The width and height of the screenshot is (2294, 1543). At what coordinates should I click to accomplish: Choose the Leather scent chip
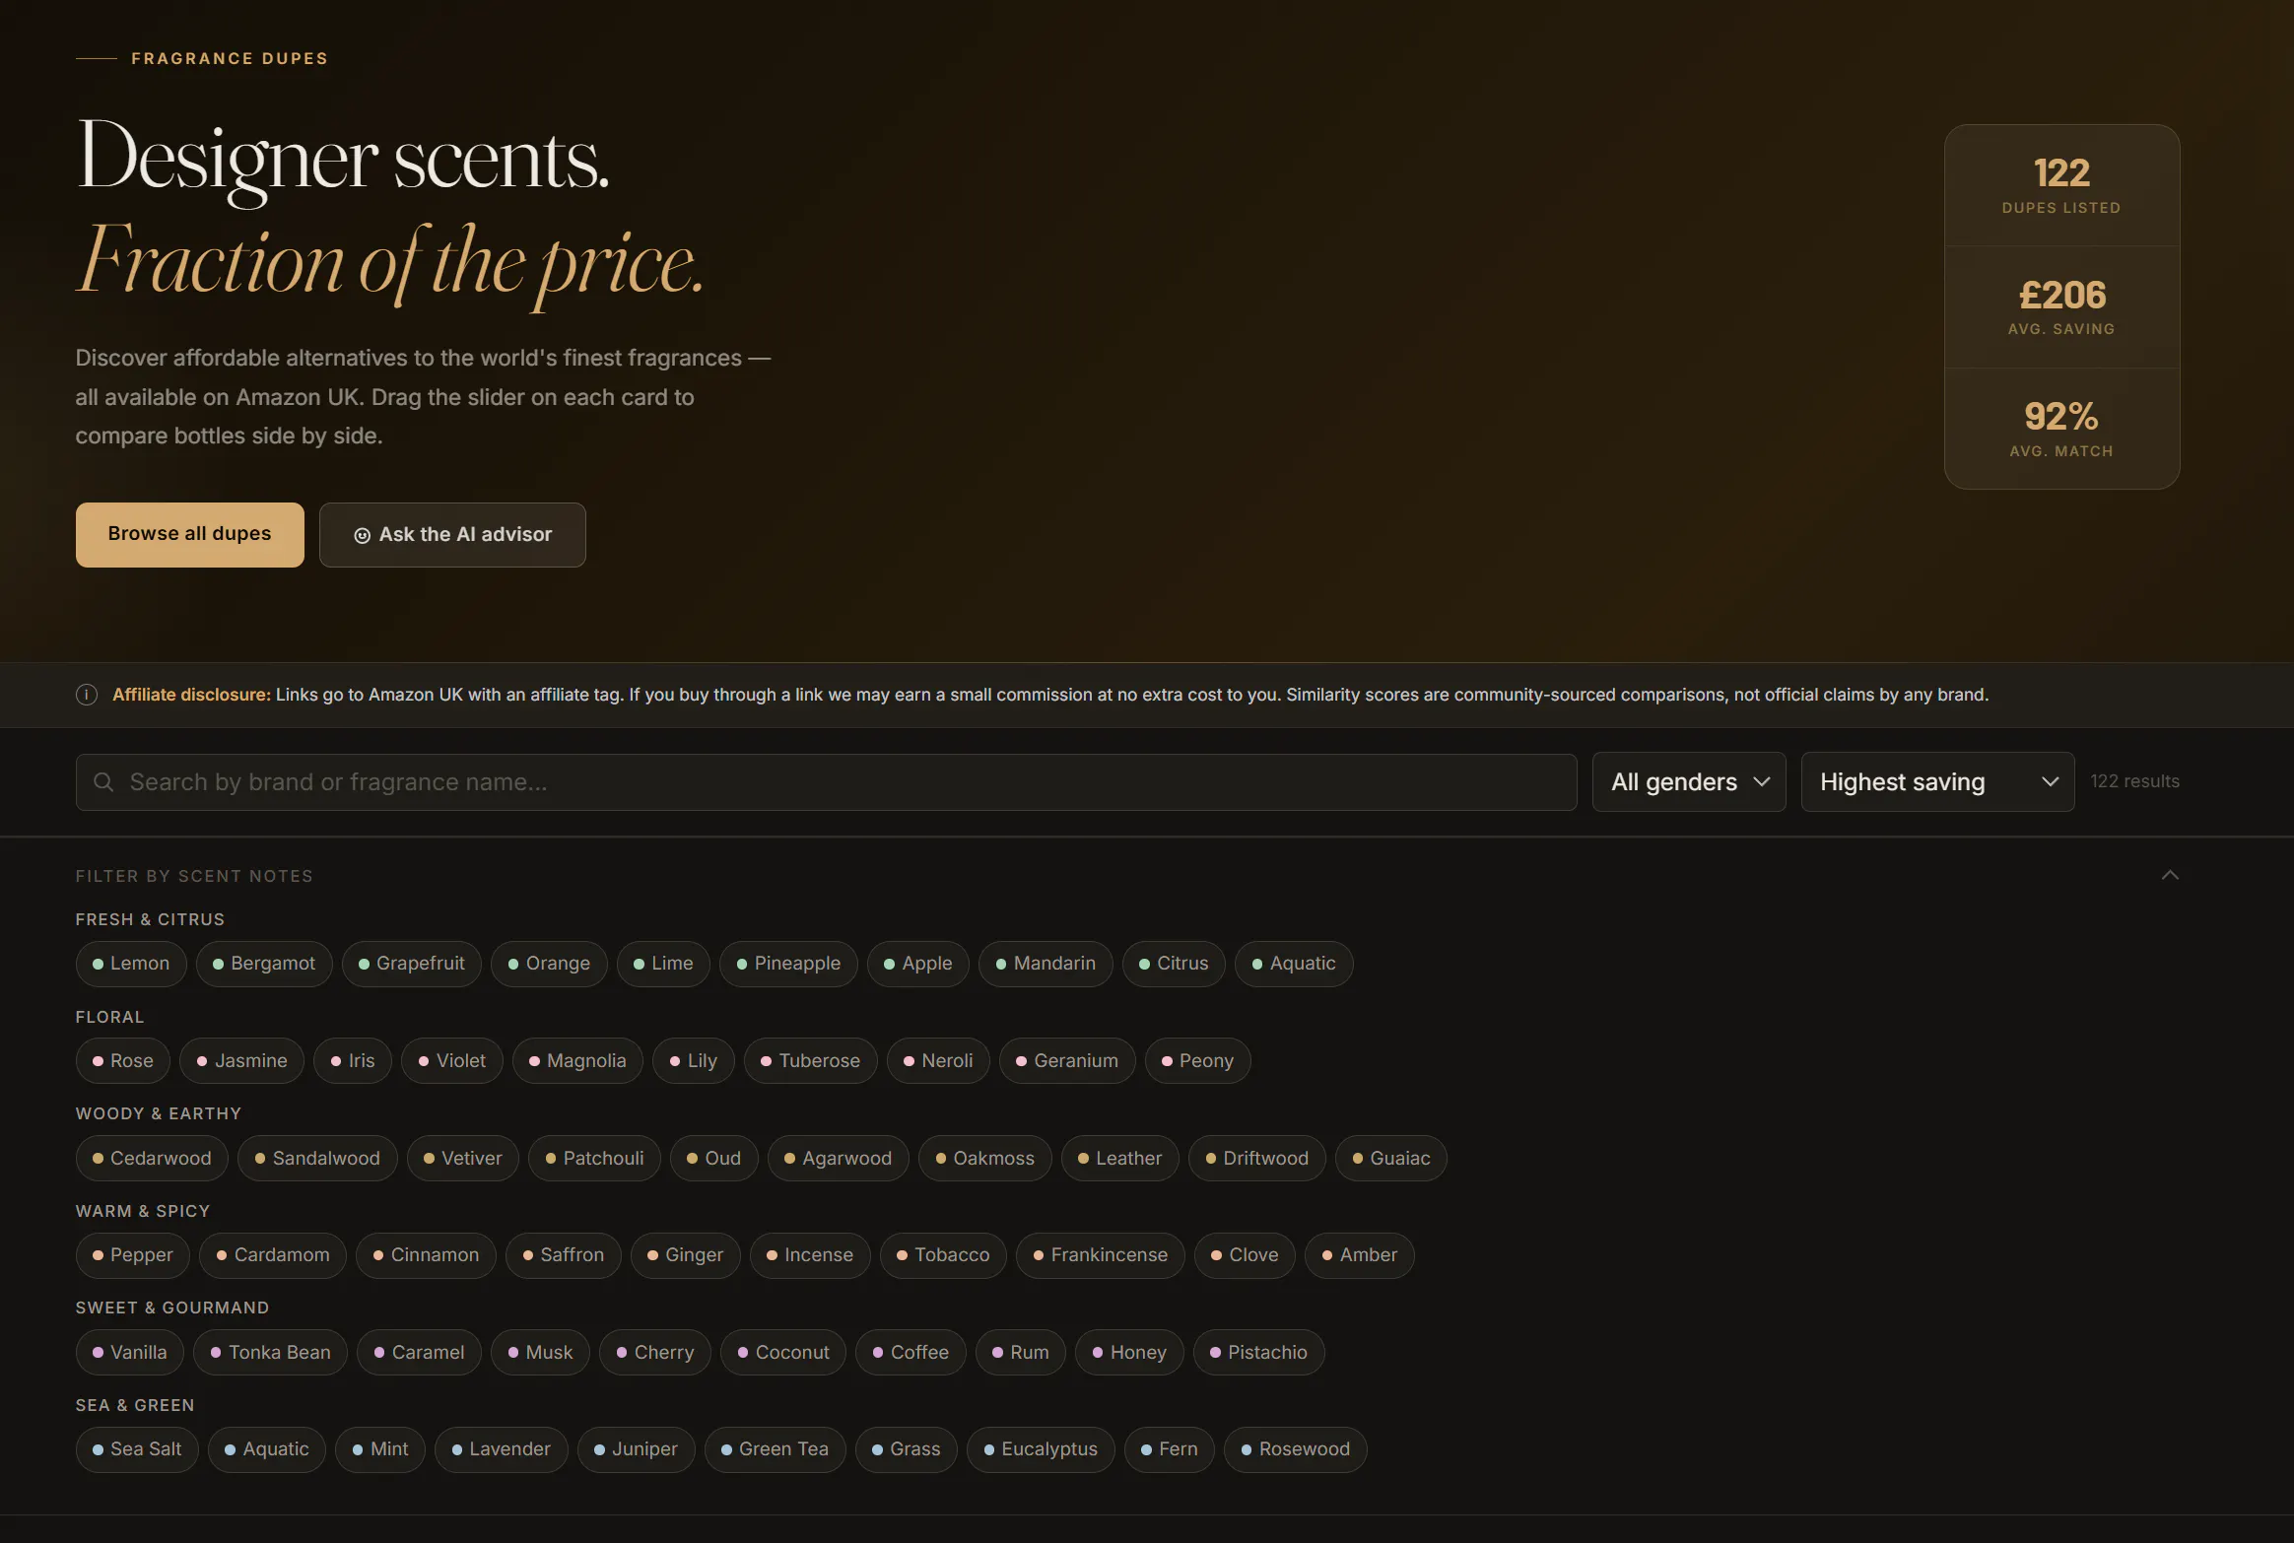click(1120, 1159)
